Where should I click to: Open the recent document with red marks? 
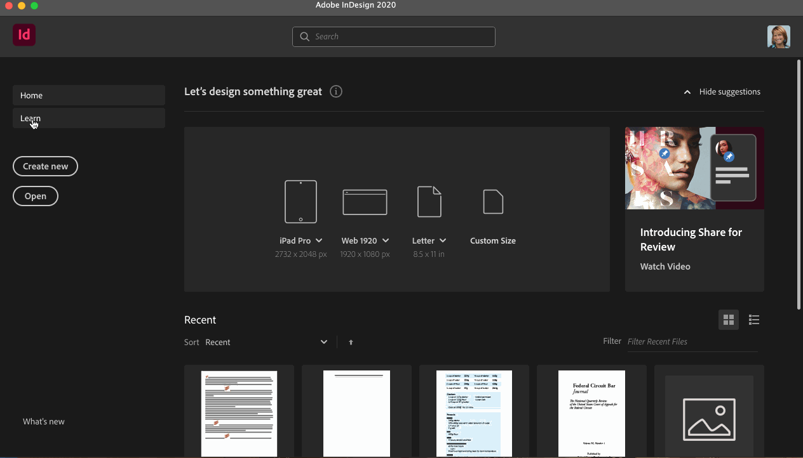pyautogui.click(x=239, y=412)
